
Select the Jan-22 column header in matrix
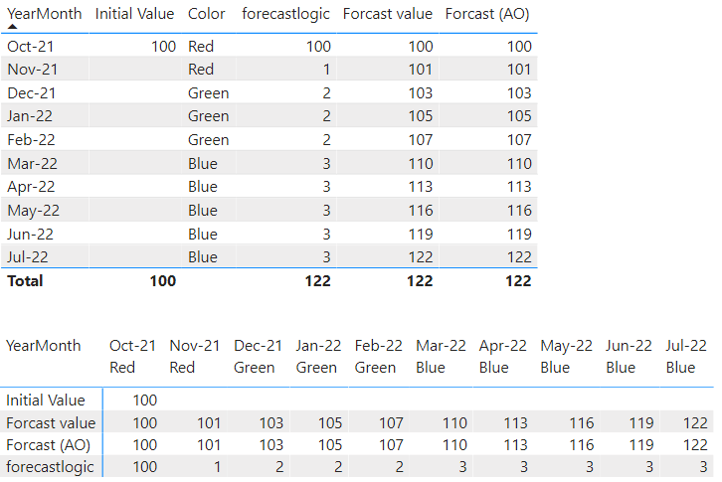point(318,346)
